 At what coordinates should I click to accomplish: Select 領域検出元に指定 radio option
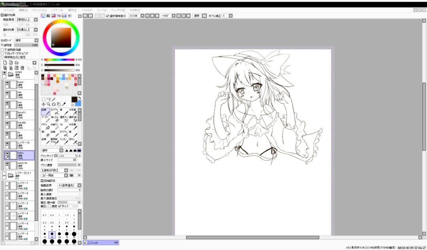tap(2, 57)
